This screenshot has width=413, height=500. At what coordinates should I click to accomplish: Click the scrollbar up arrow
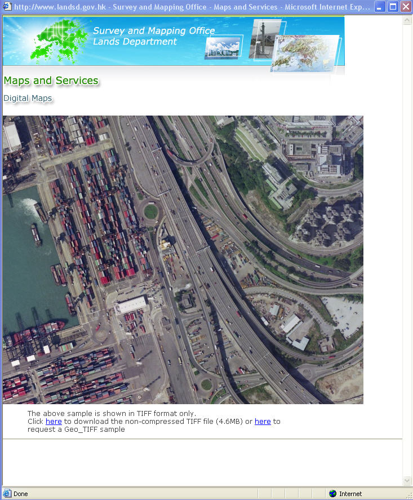(407, 20)
